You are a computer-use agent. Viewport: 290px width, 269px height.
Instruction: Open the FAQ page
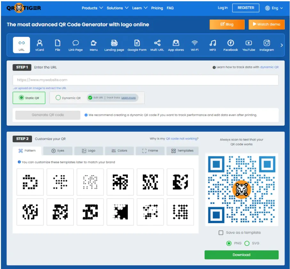(170, 8)
